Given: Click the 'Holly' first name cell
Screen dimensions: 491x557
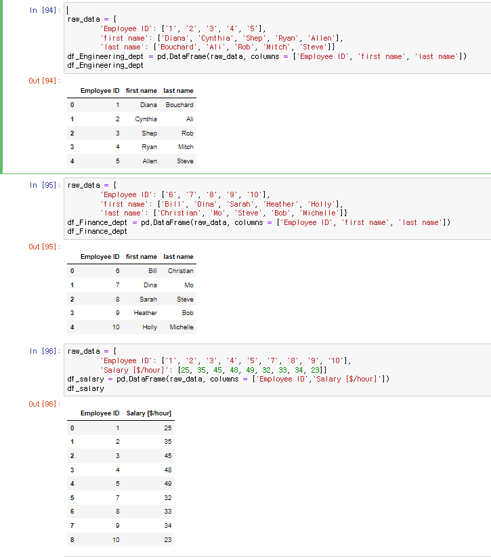Looking at the screenshot, I should click(x=150, y=327).
